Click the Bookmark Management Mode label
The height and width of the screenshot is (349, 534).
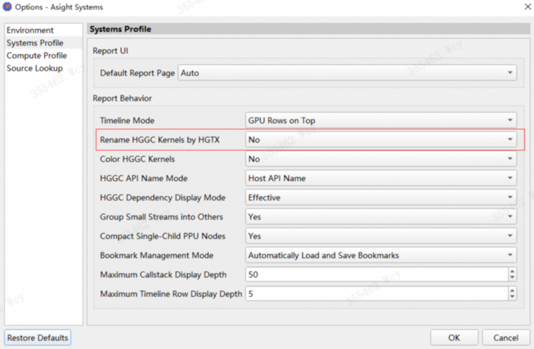[157, 256]
